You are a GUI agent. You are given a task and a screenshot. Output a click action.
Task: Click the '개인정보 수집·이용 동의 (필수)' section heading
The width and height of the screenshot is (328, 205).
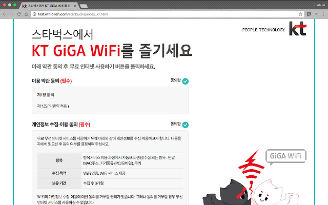61,125
